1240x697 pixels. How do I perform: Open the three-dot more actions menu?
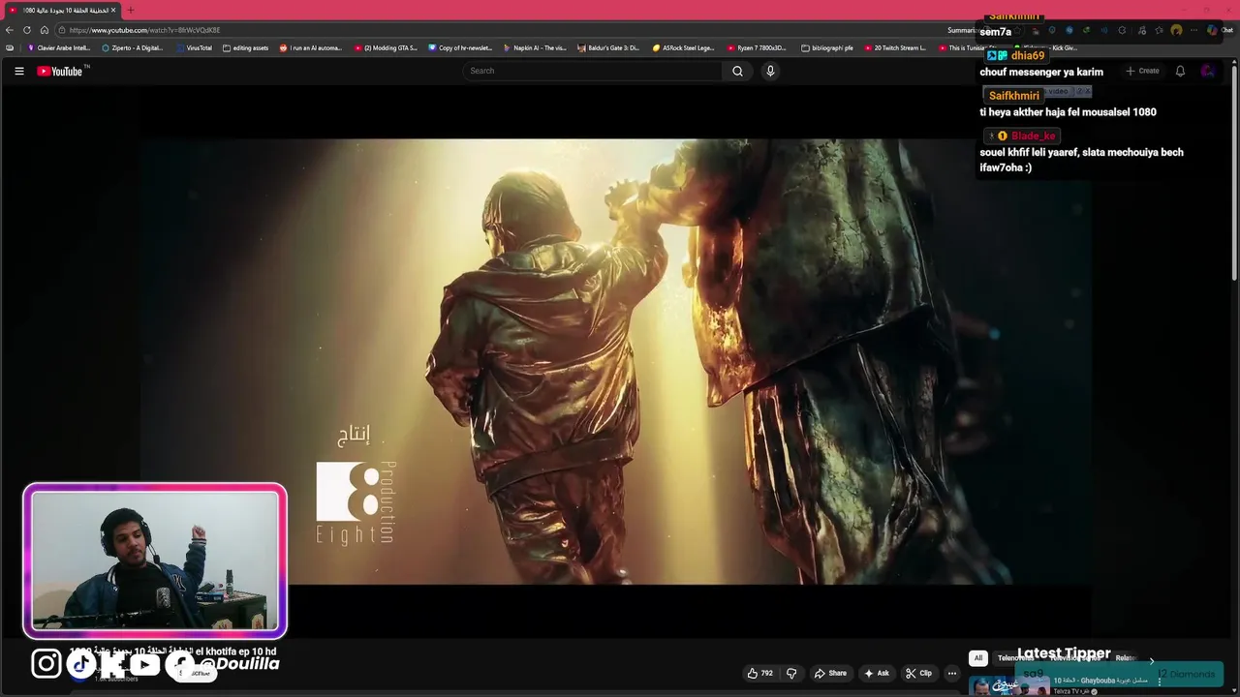[952, 673]
